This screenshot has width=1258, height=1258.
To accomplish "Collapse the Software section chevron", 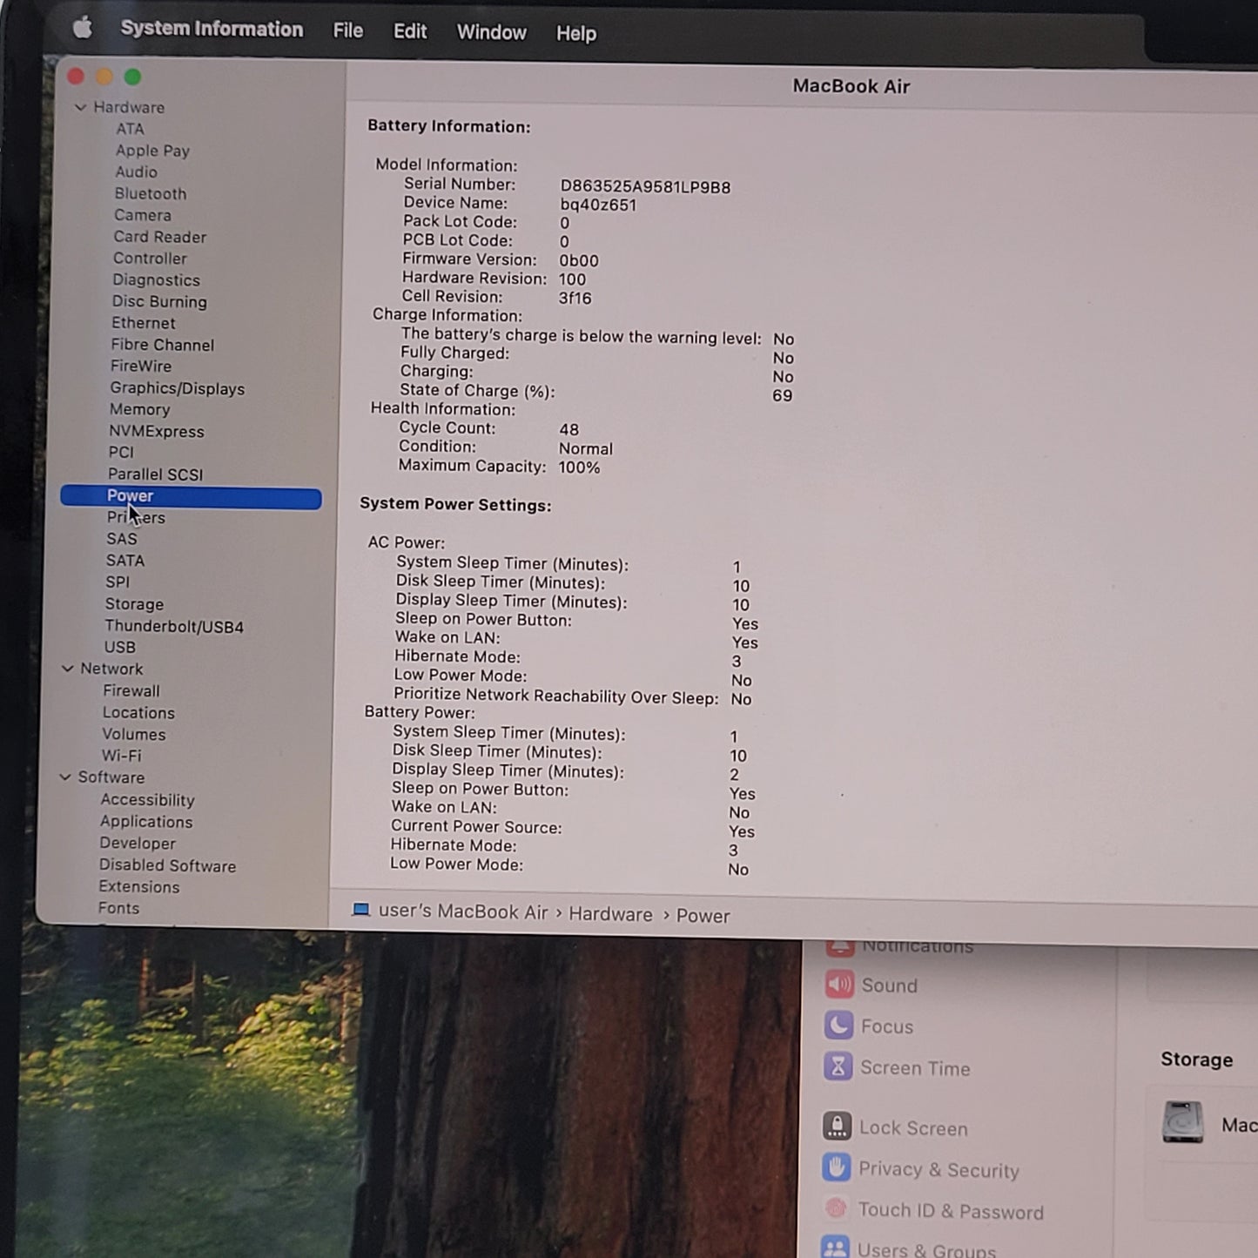I will (64, 777).
